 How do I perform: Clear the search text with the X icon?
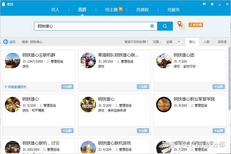tap(152, 26)
